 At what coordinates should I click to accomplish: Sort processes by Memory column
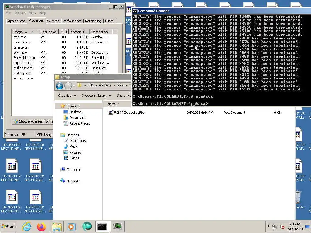(79, 32)
